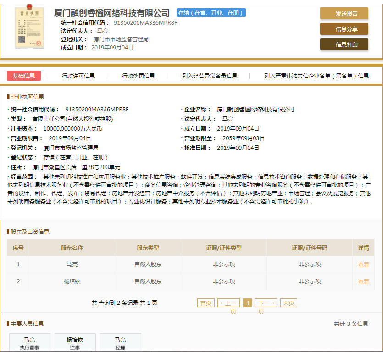Image resolution: width=383 pixels, height=352 pixels.
Task: Click the 存续 status badge
Action: (211, 13)
